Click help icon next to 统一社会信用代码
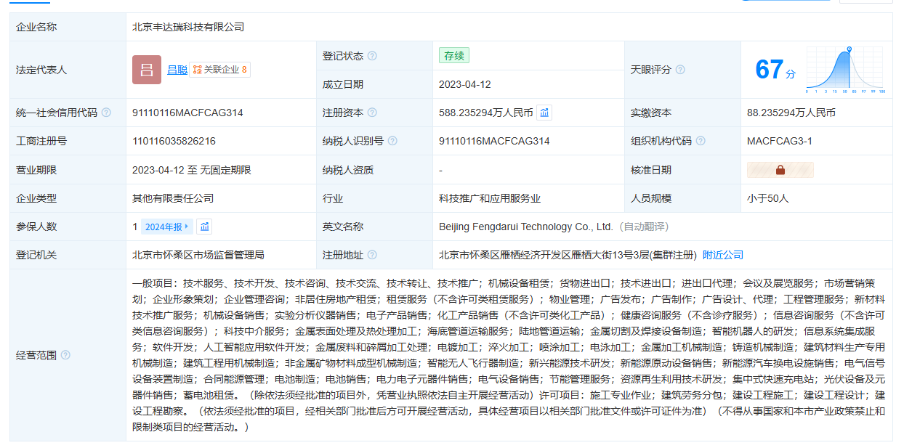904x448 pixels. click(106, 113)
